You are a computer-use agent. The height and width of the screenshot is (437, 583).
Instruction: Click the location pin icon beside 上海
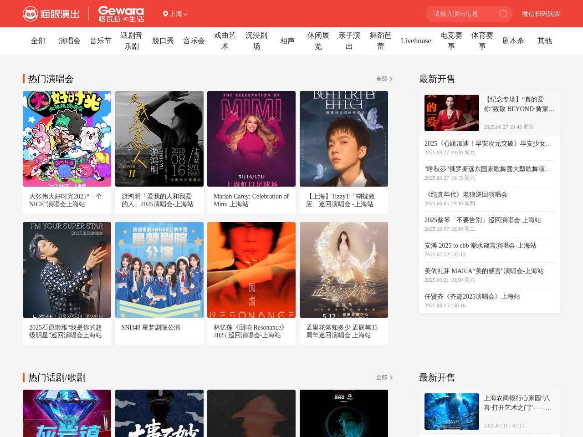pos(165,14)
